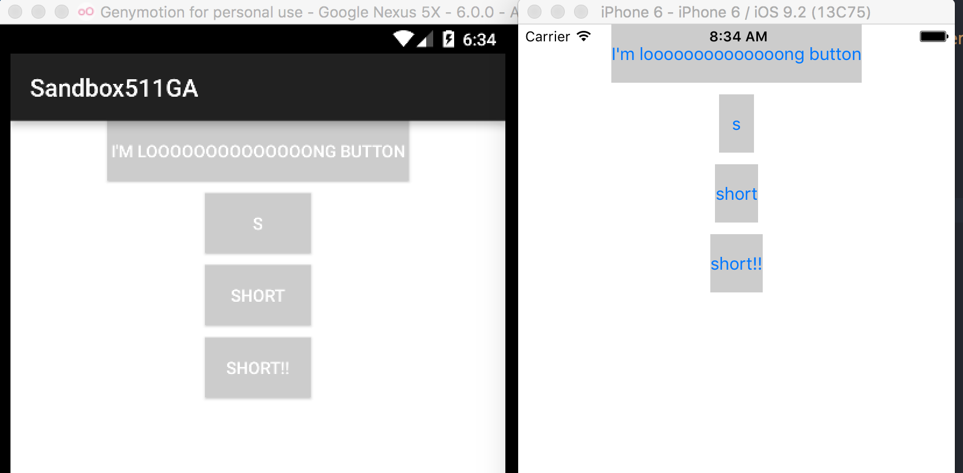
Task: Click the Carrier label in iOS status bar
Action: point(547,36)
